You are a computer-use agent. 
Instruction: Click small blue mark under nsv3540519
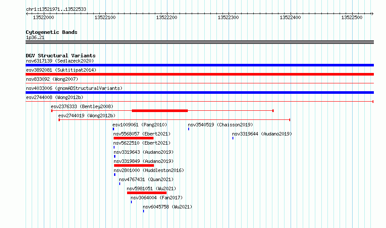coord(189,129)
